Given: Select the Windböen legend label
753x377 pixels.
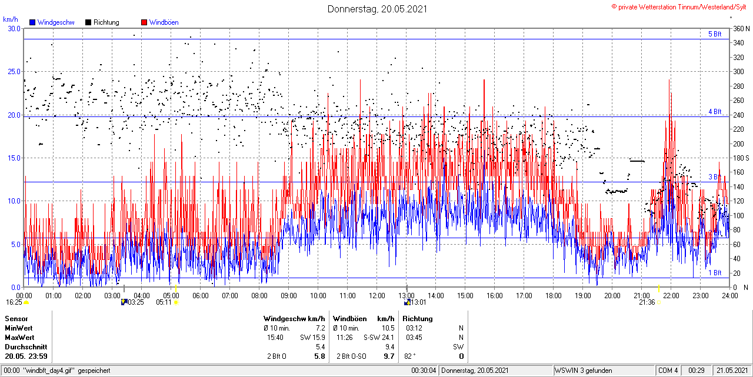Looking at the screenshot, I should click(164, 22).
